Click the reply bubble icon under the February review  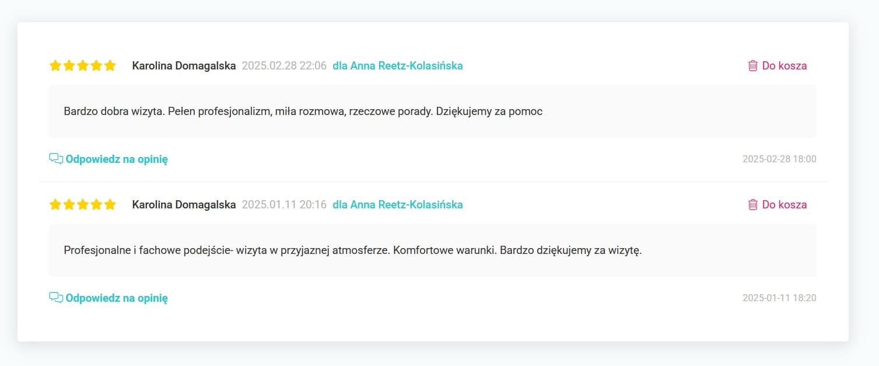coord(56,159)
